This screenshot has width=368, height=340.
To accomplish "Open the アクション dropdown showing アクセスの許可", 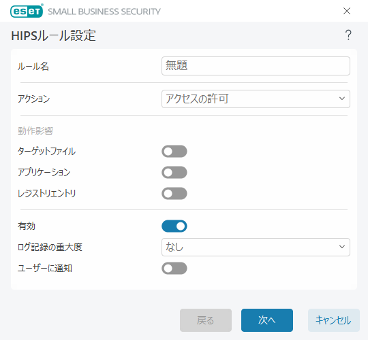I will (x=256, y=99).
